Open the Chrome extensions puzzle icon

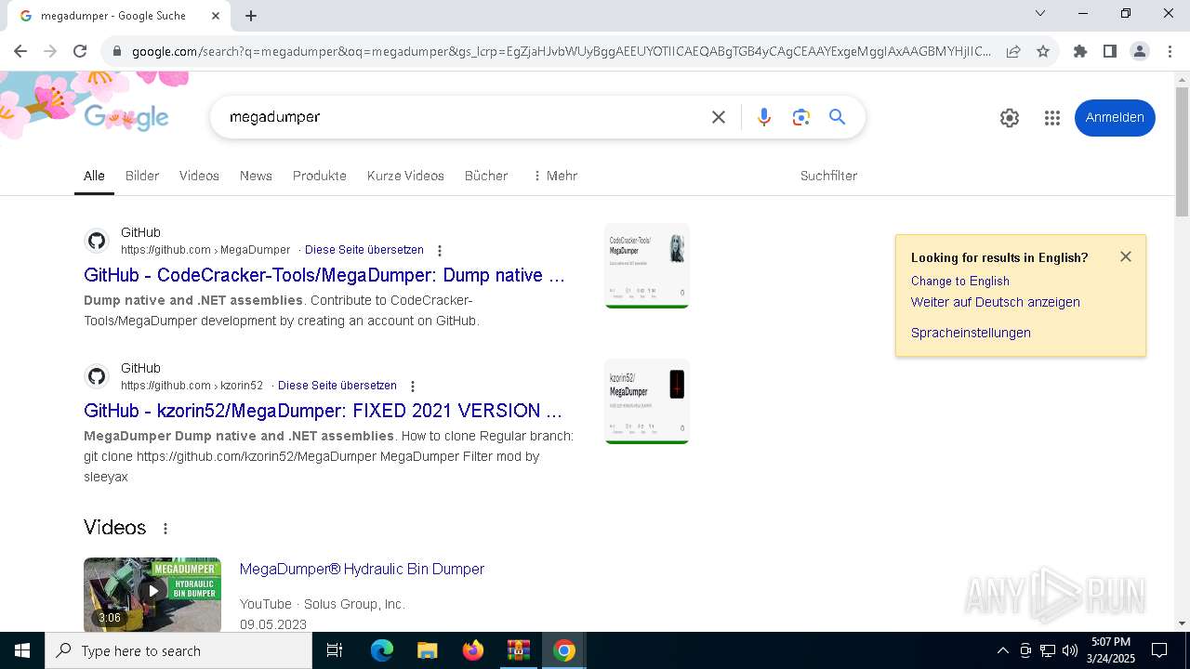point(1080,51)
